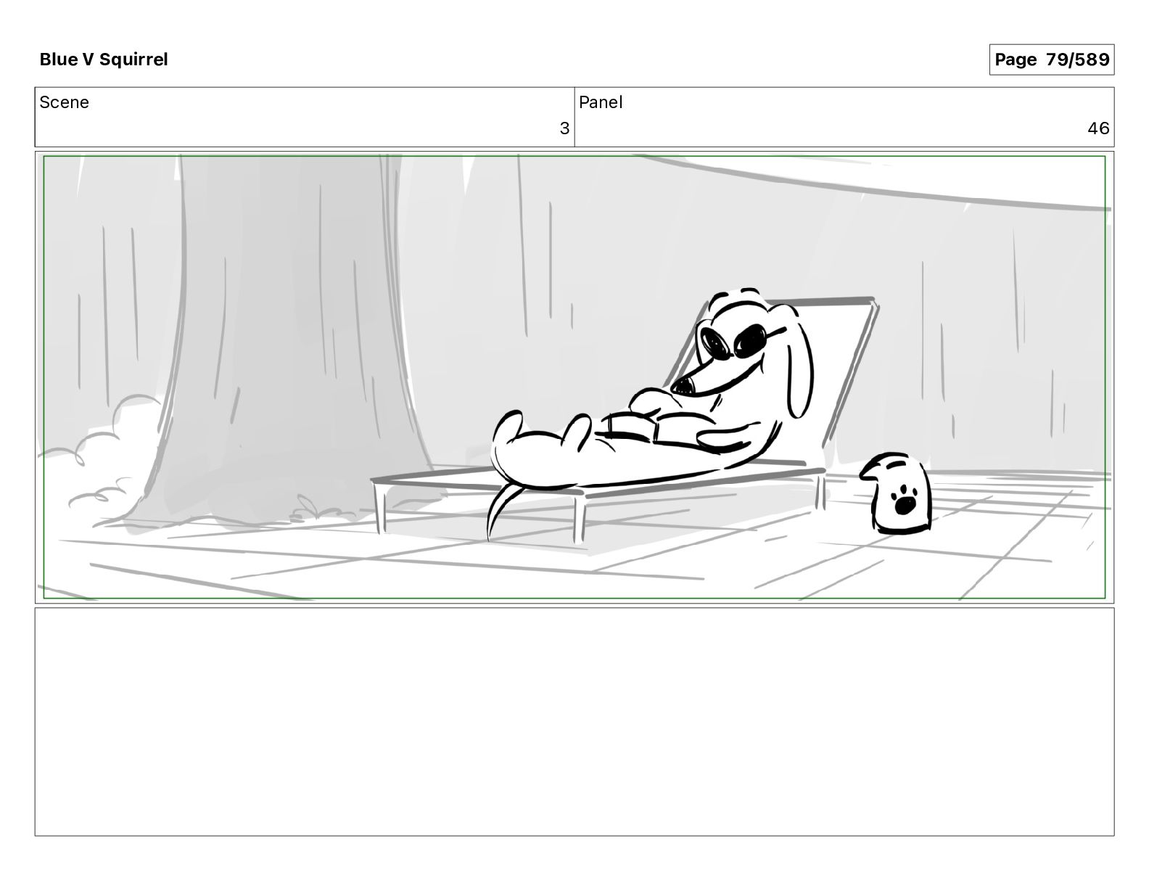Screen dimensions: 1149x888
Task: Click the 'Scene' label
Action: pos(64,102)
